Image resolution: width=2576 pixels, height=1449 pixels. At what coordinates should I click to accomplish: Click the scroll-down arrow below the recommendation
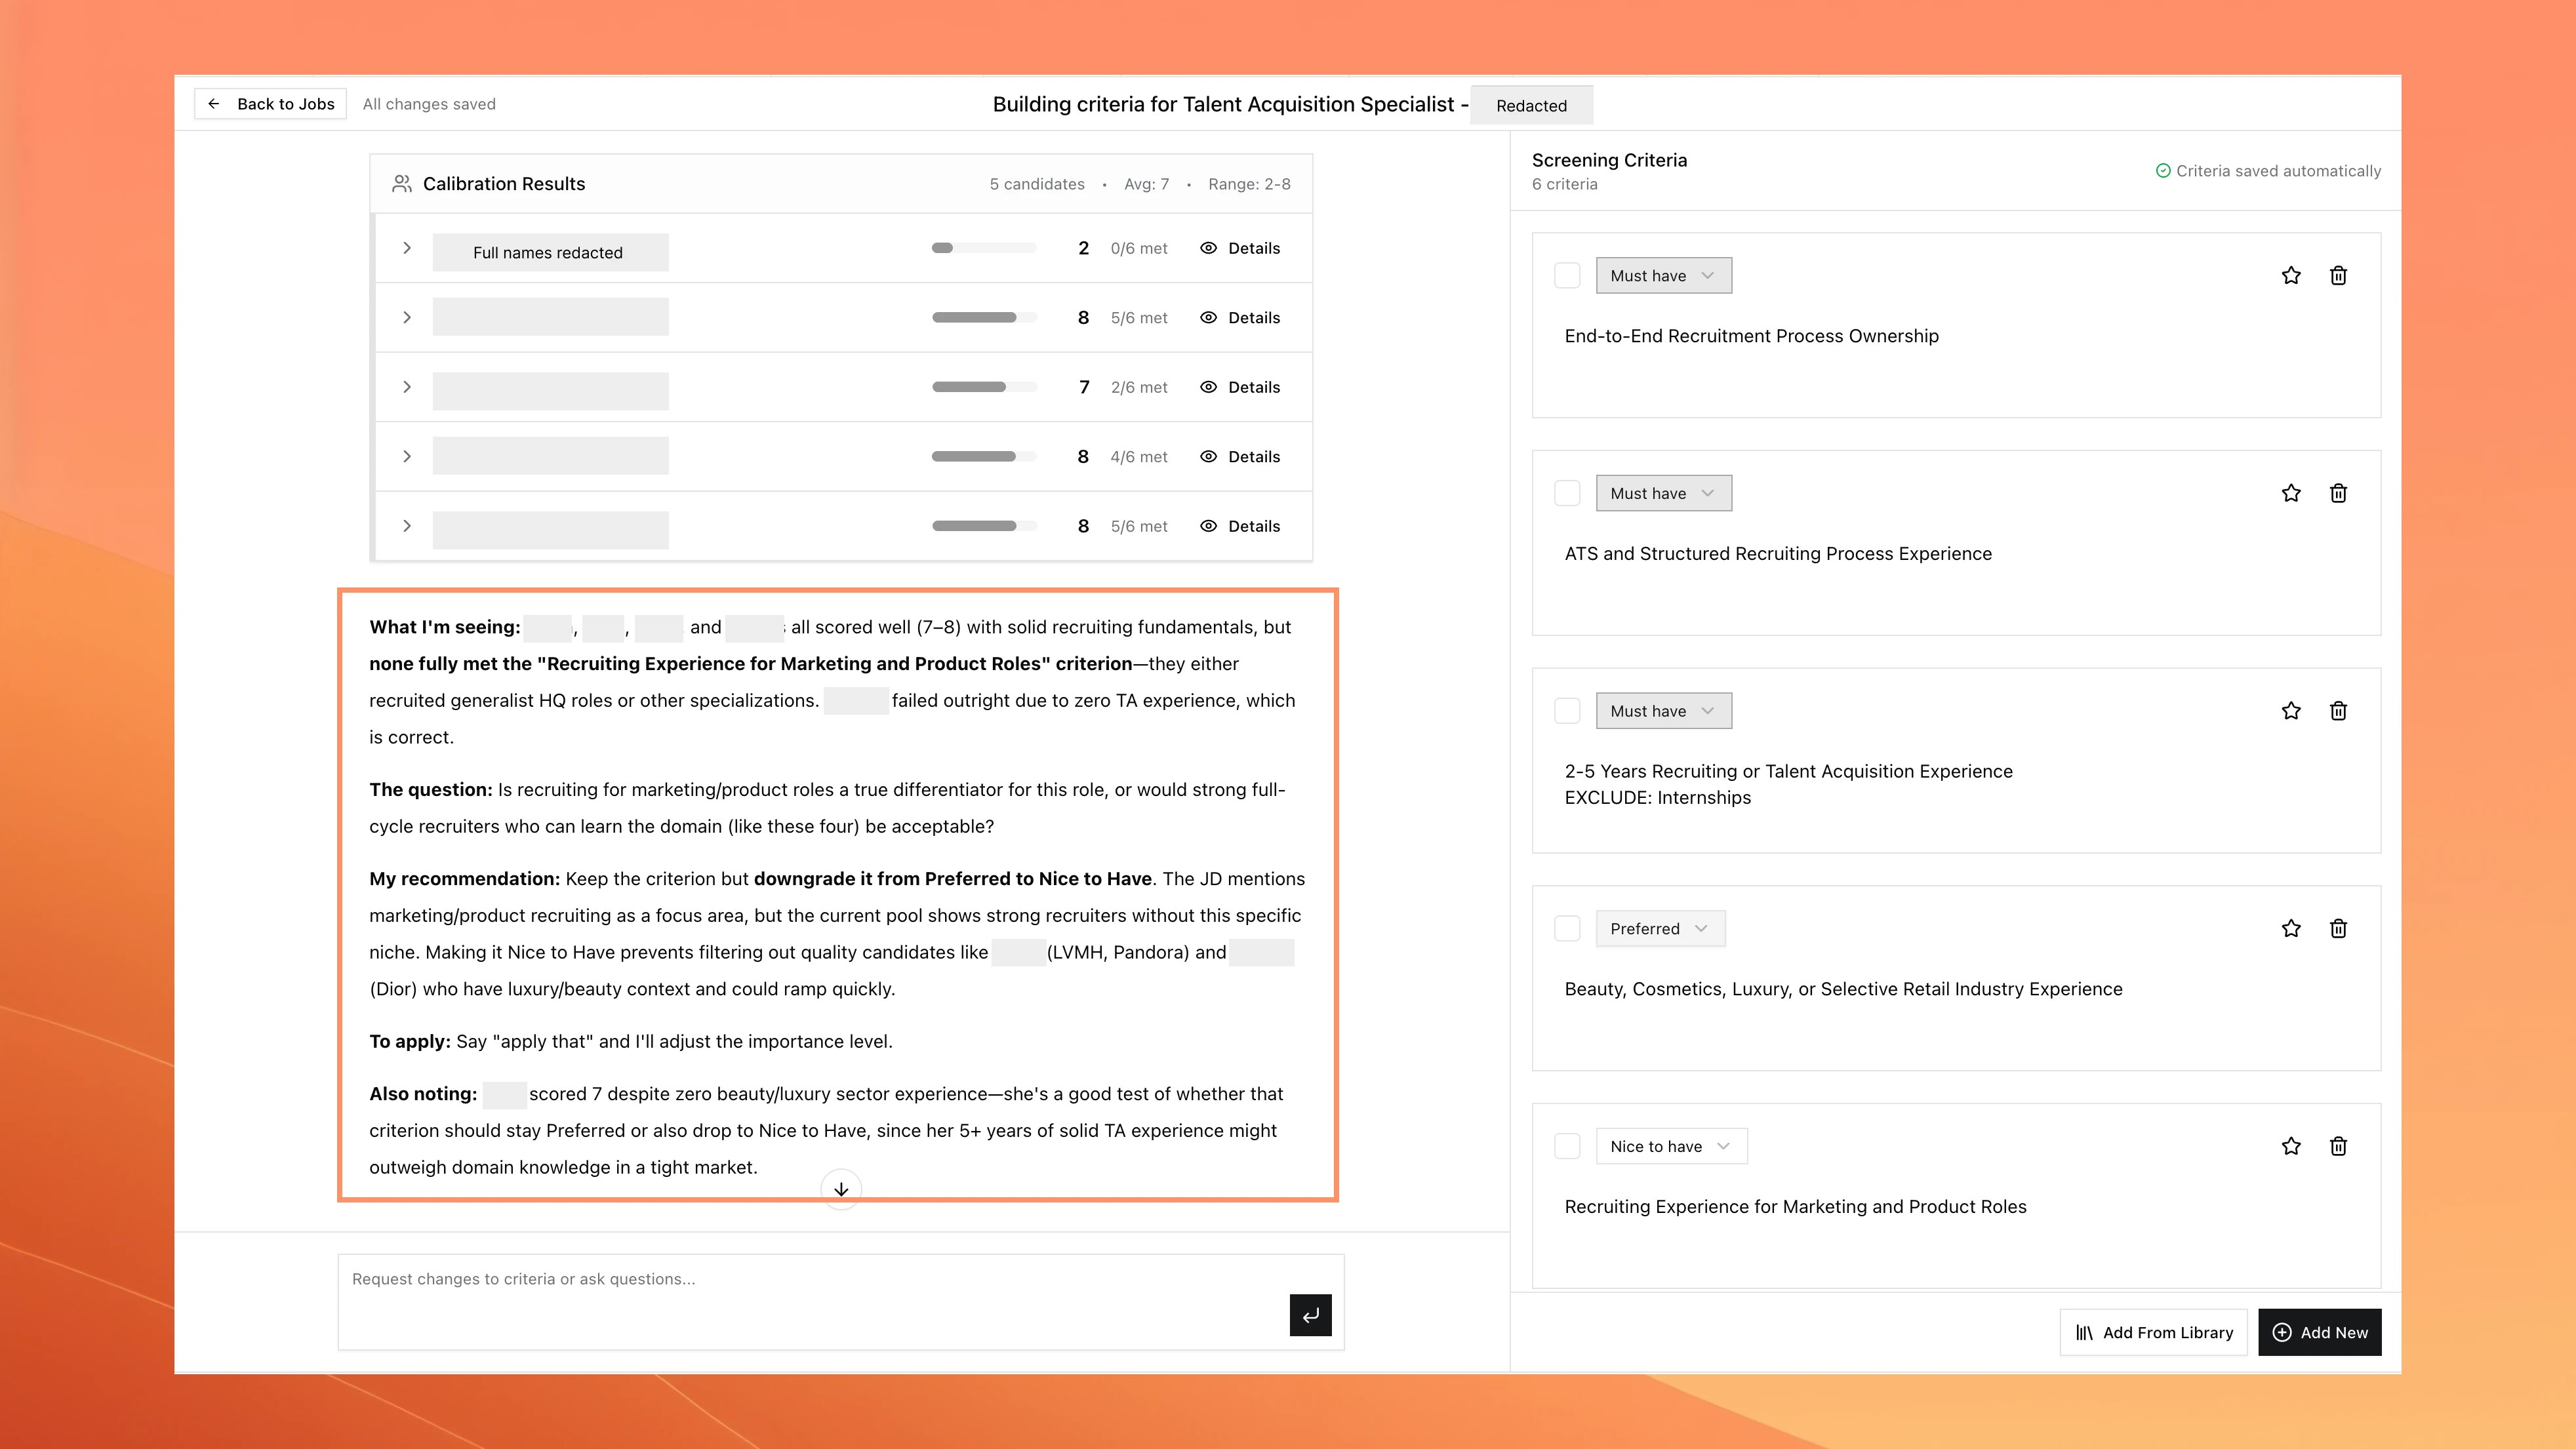pos(840,1189)
